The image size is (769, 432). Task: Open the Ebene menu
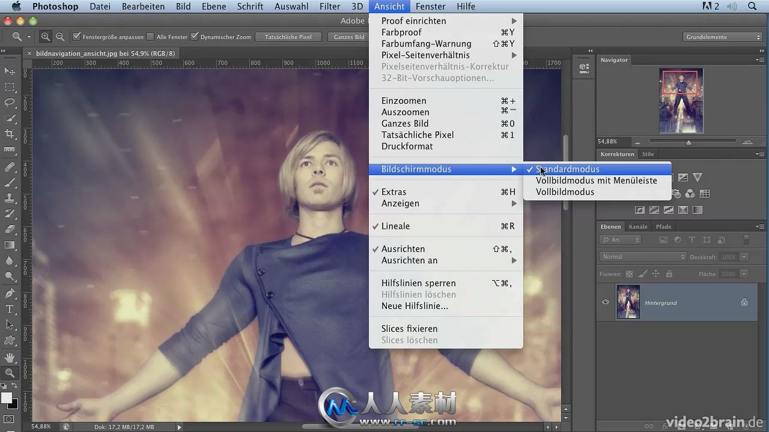click(x=214, y=7)
